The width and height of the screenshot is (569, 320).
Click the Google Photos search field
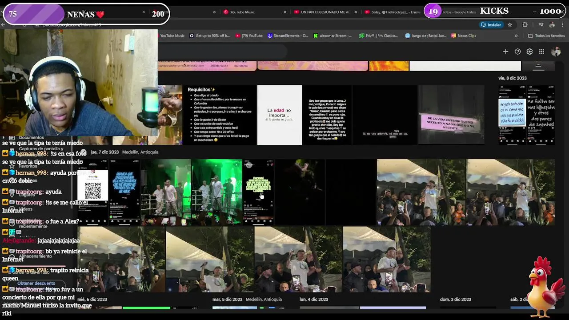(x=222, y=52)
